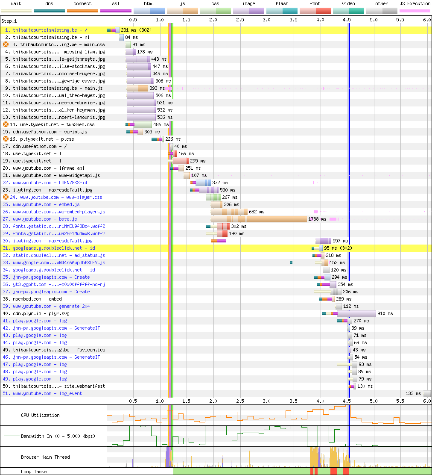
Task: Click the connect legend orange bar
Action: coord(82,11)
